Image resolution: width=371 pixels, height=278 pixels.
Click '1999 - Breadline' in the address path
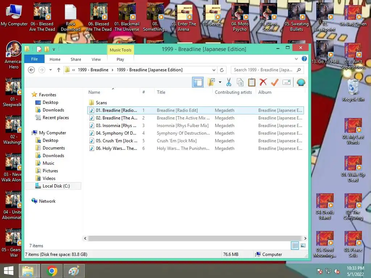tap(93, 70)
